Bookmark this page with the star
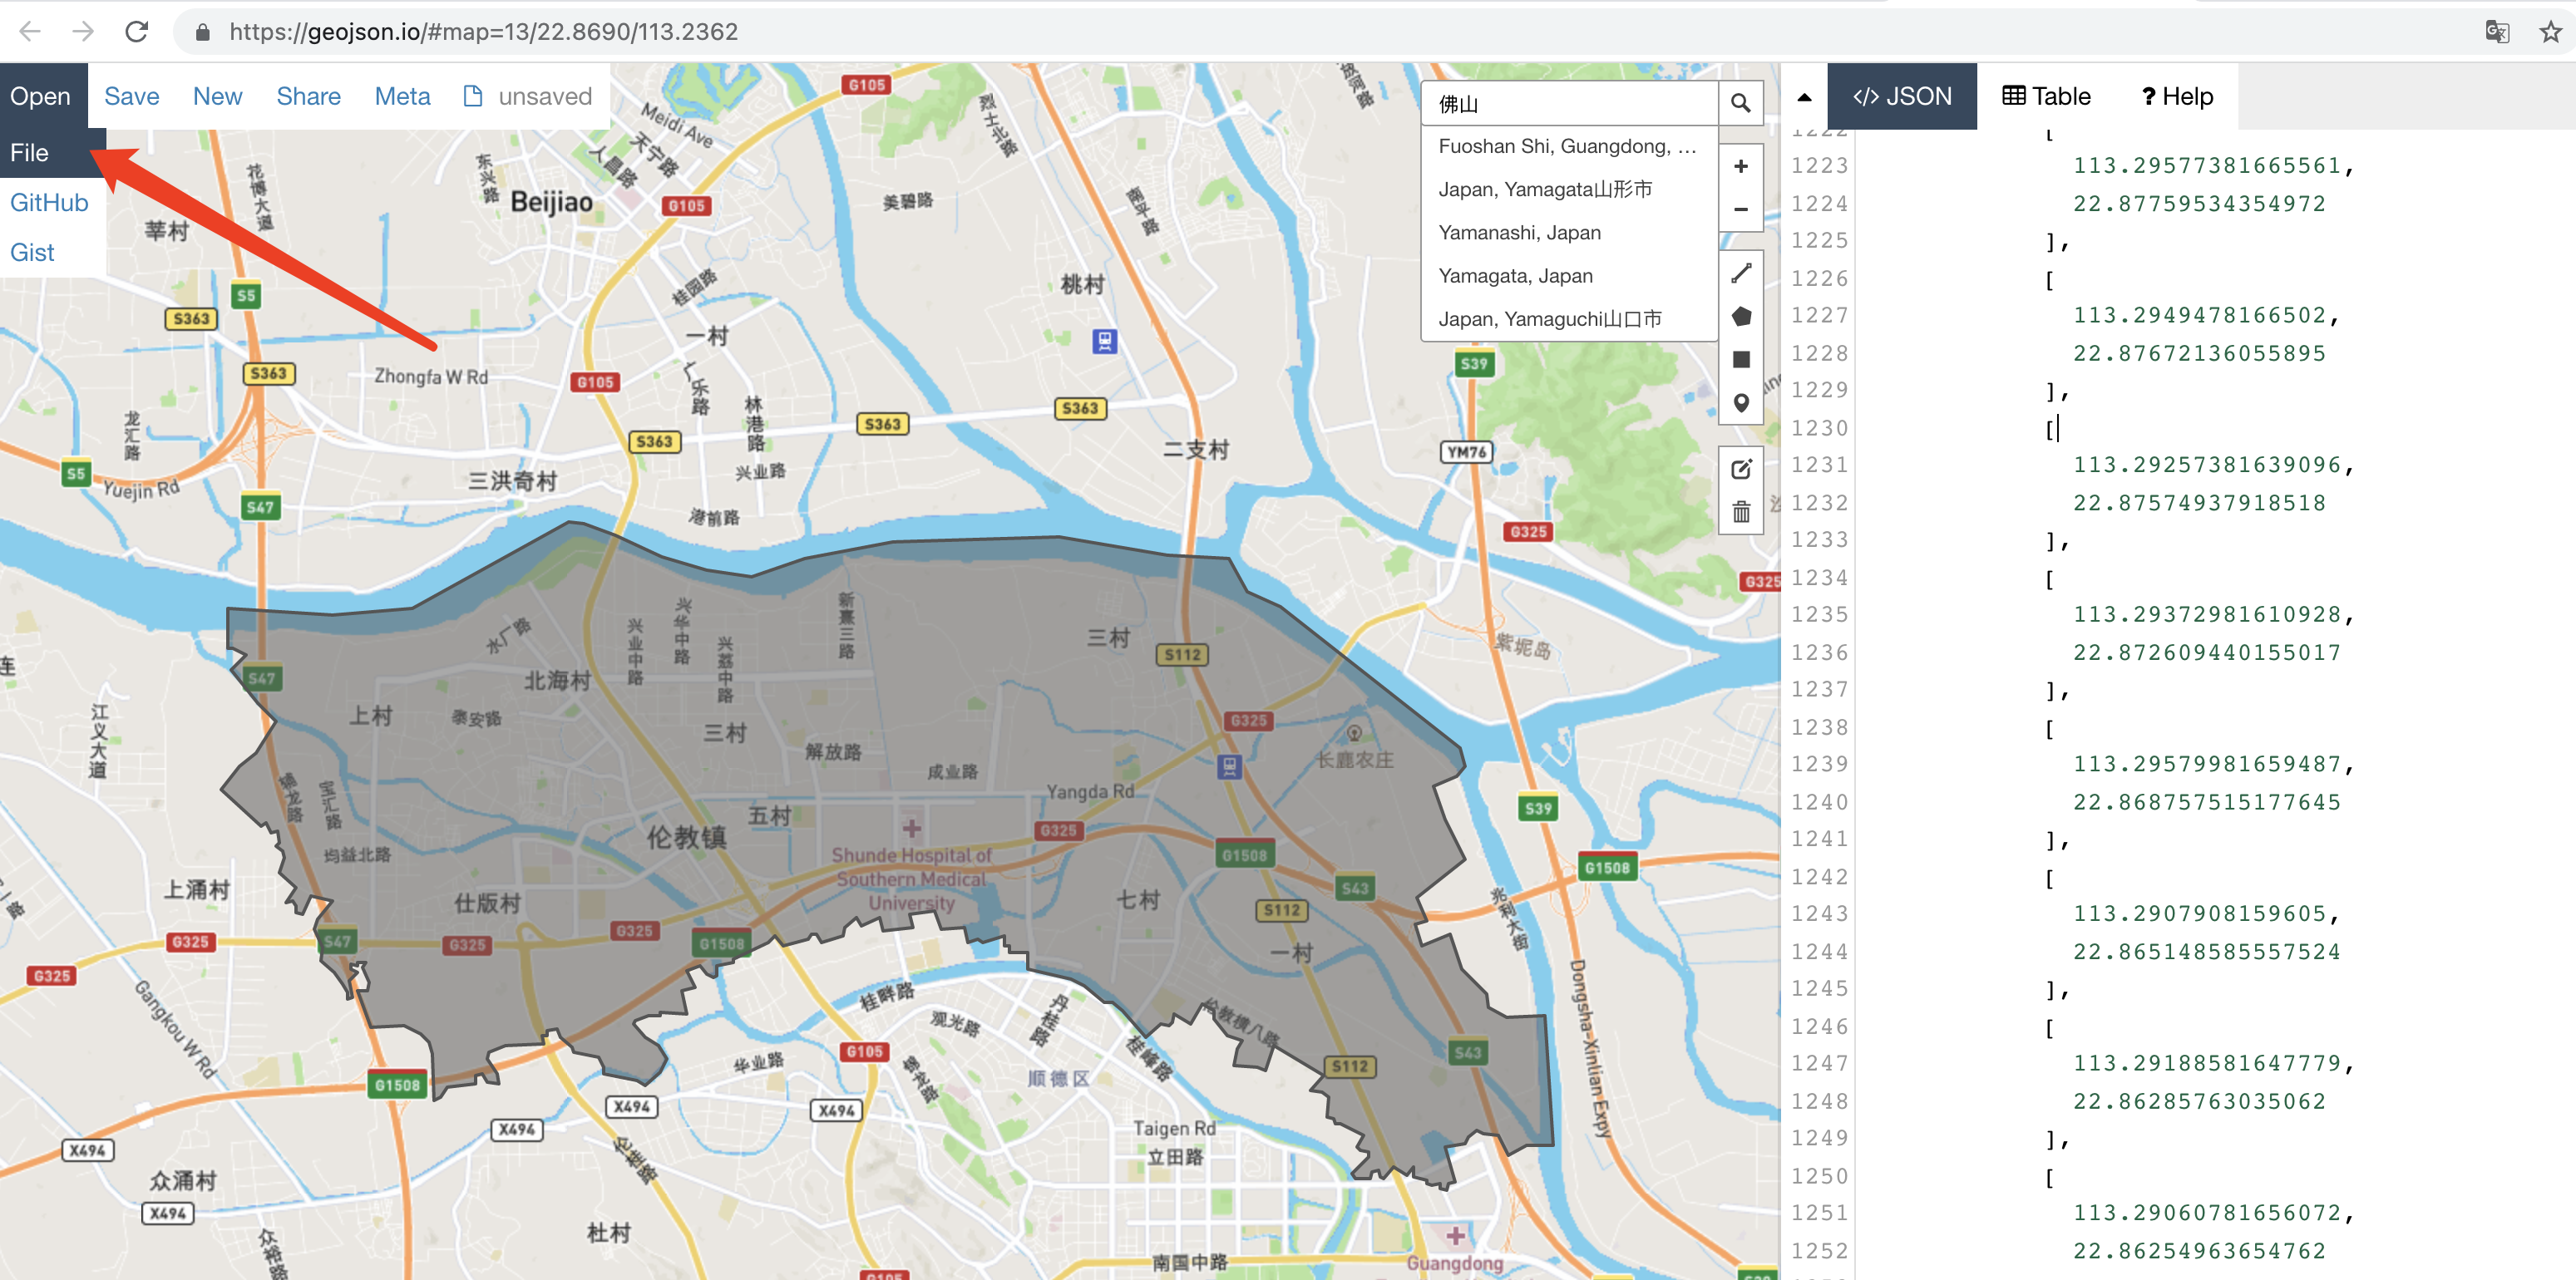Image resolution: width=2576 pixels, height=1280 pixels. (x=2550, y=31)
